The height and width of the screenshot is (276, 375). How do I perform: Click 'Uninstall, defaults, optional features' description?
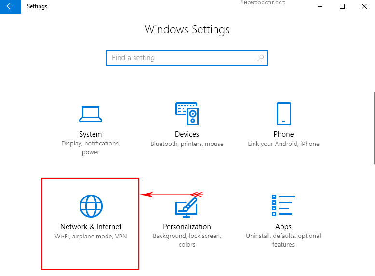(283, 240)
